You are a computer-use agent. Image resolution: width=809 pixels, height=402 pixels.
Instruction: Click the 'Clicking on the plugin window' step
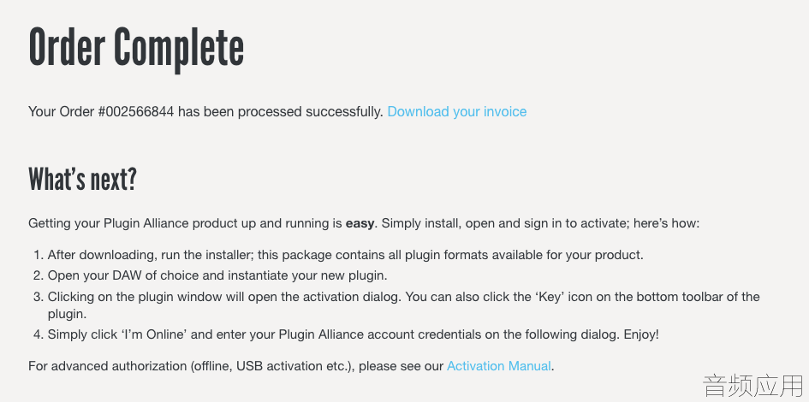point(403,305)
